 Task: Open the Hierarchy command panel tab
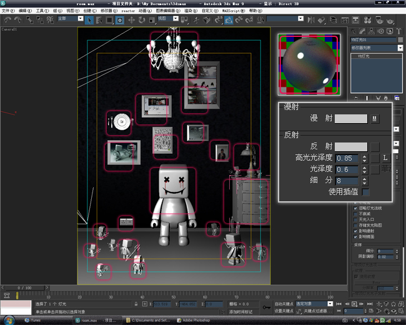[371, 31]
